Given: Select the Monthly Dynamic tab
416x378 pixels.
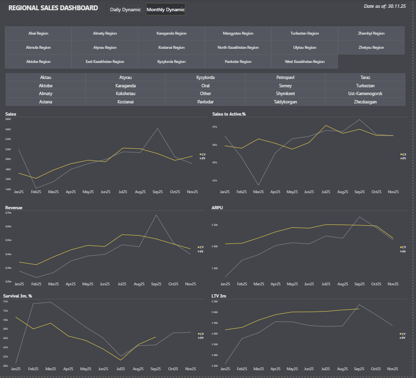Looking at the screenshot, I should click(164, 9).
